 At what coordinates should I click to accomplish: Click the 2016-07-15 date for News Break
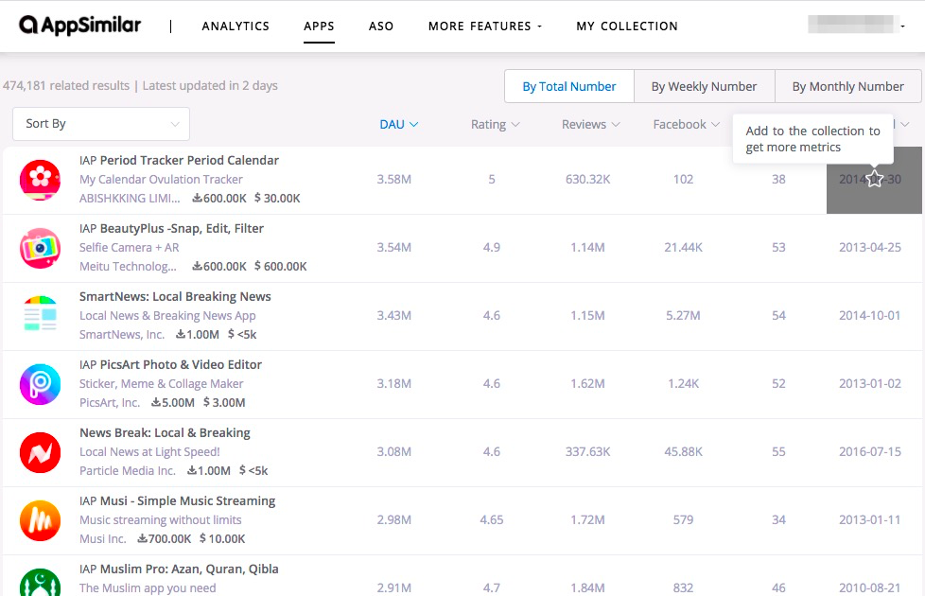(x=870, y=452)
